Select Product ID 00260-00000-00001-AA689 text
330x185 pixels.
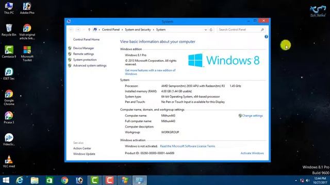(150, 153)
